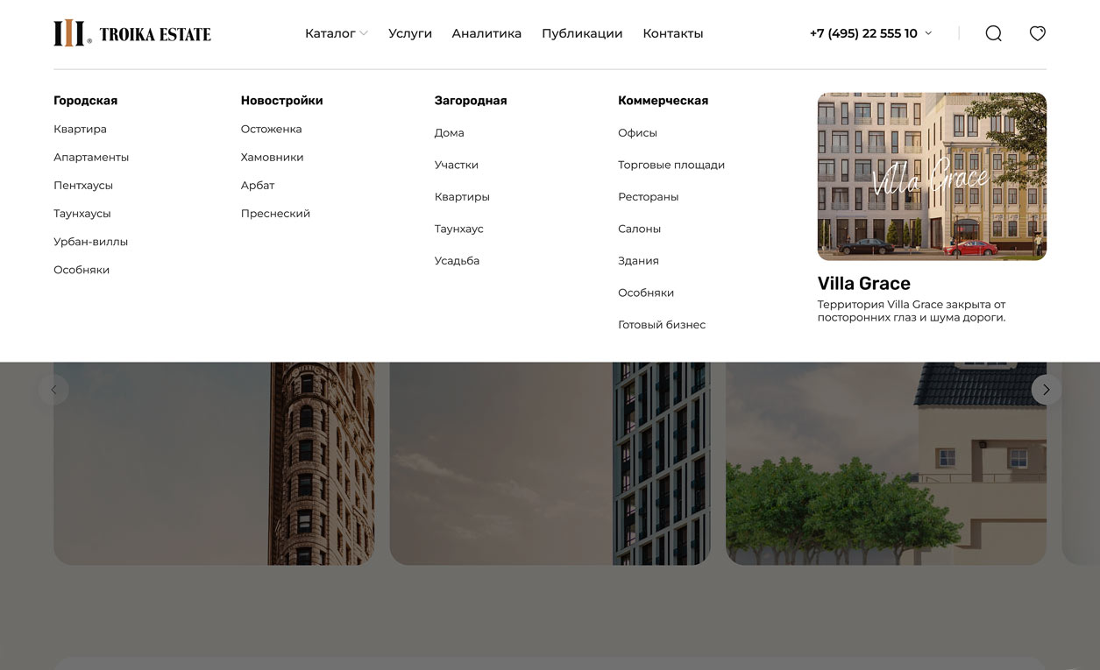Open Участки under Загородная
1100x670 pixels.
point(456,165)
